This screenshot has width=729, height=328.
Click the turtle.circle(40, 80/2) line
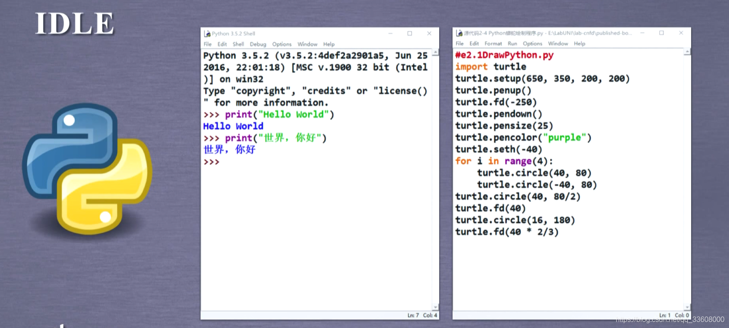[x=518, y=197]
